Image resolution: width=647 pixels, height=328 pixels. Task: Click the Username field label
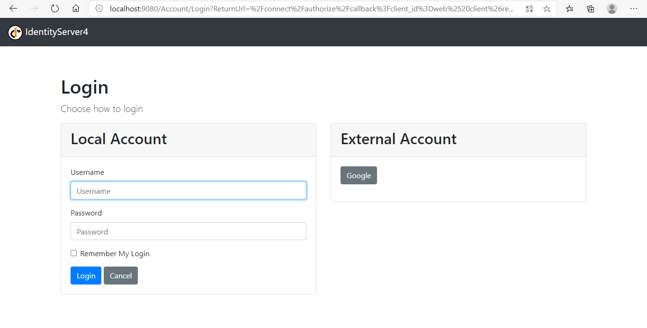(88, 173)
